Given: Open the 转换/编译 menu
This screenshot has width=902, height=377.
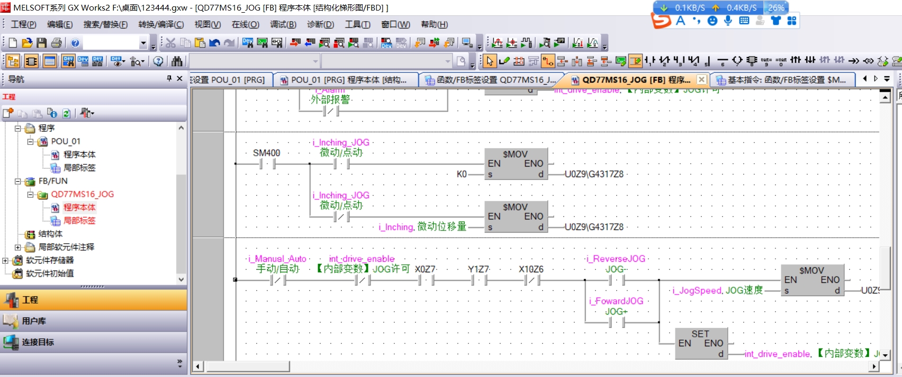Looking at the screenshot, I should click(161, 24).
